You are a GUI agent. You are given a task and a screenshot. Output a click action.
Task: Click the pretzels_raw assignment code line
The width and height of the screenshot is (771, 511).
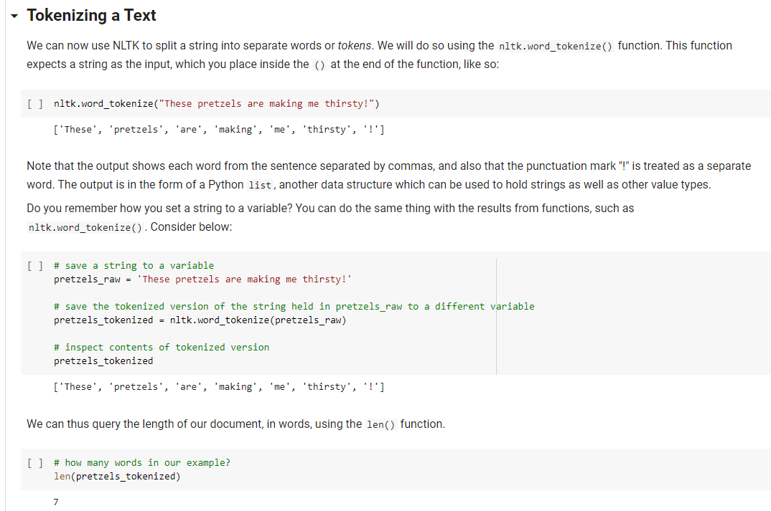point(202,280)
